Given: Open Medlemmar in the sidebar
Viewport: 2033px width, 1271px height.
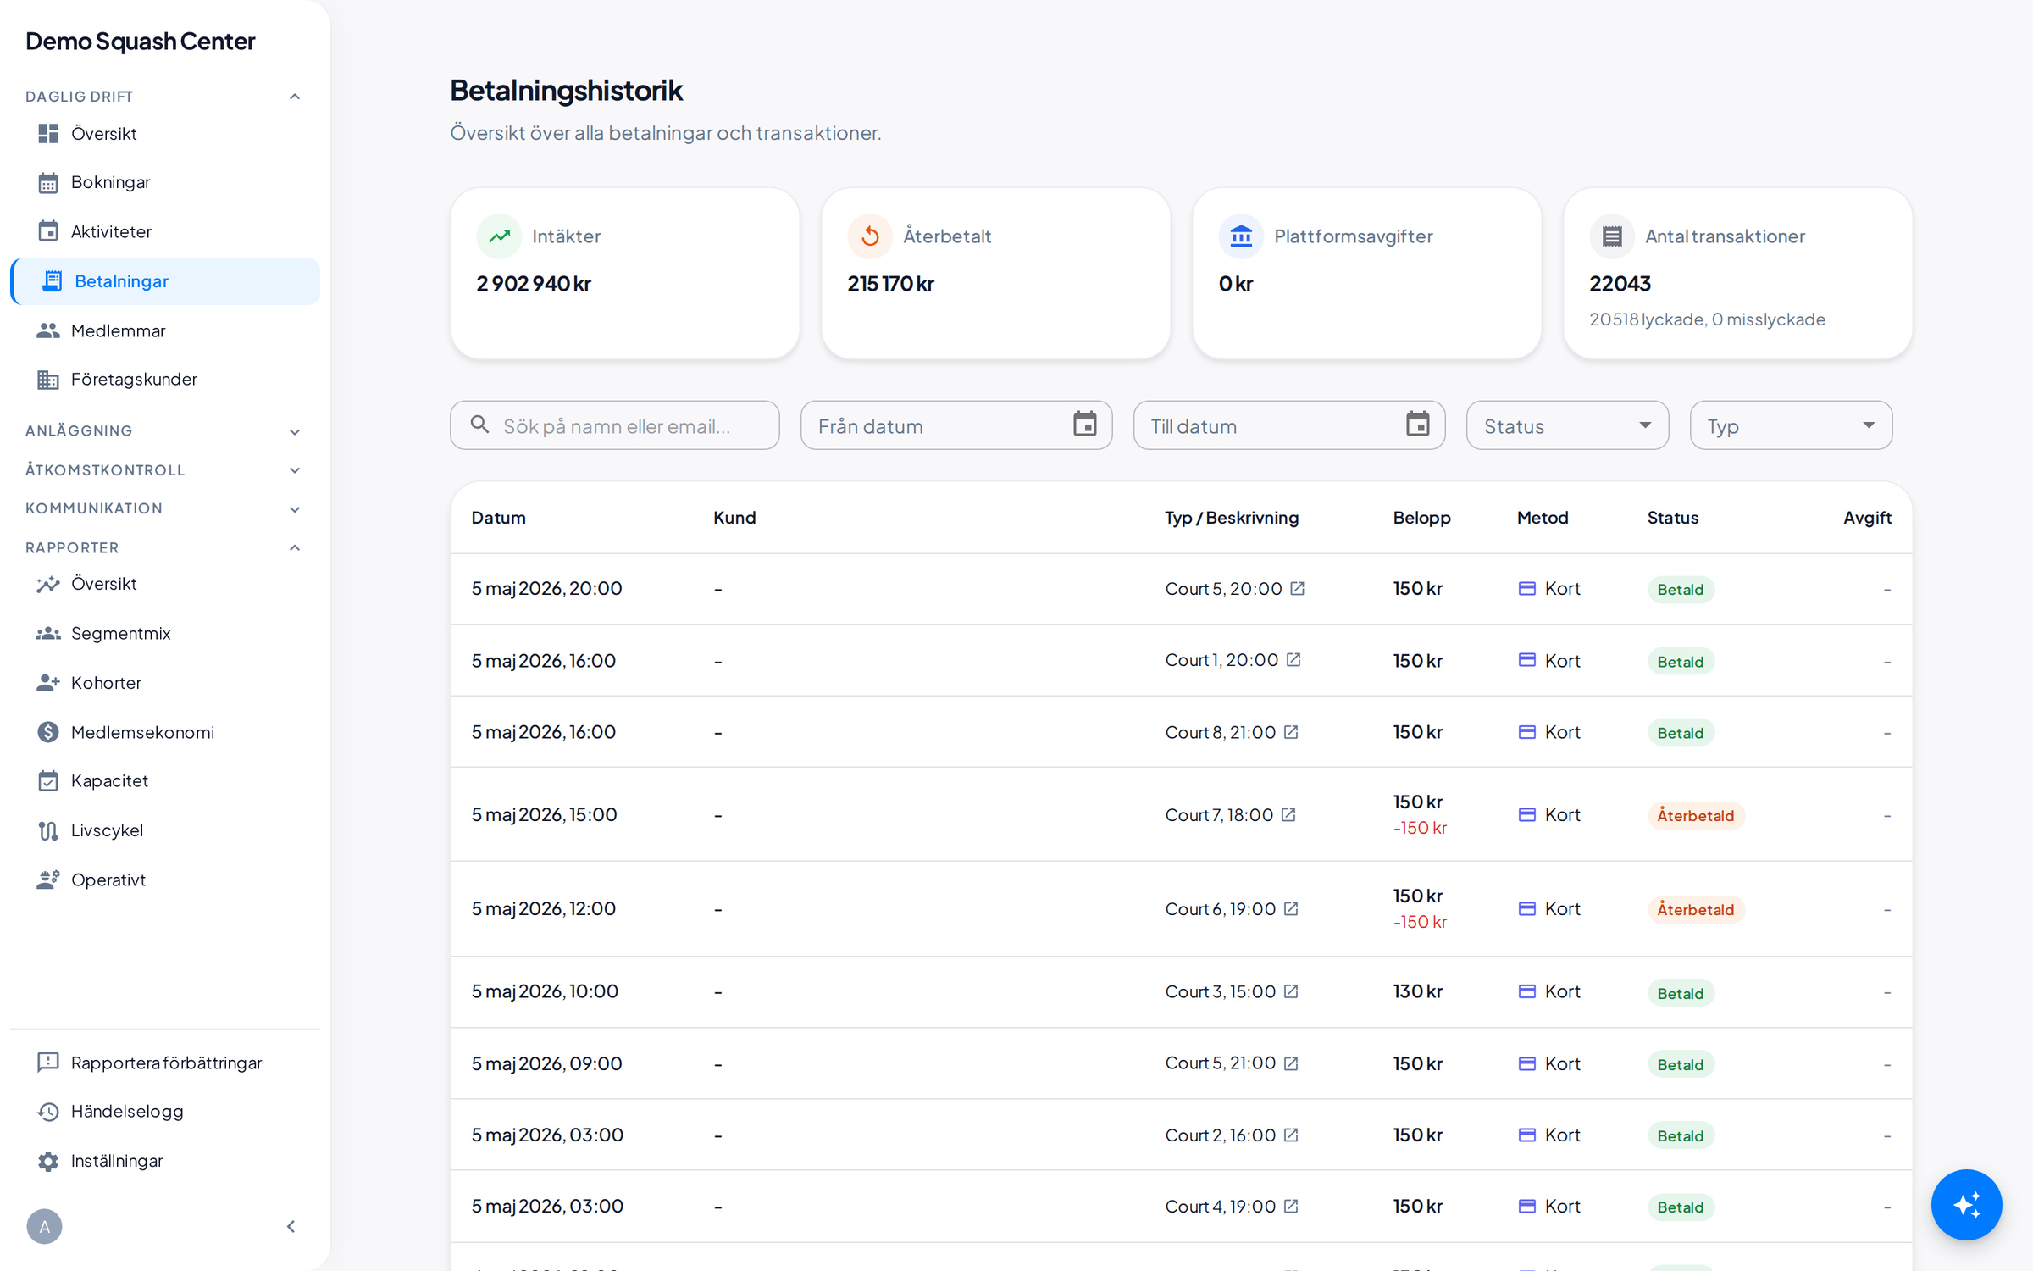Looking at the screenshot, I should [165, 330].
